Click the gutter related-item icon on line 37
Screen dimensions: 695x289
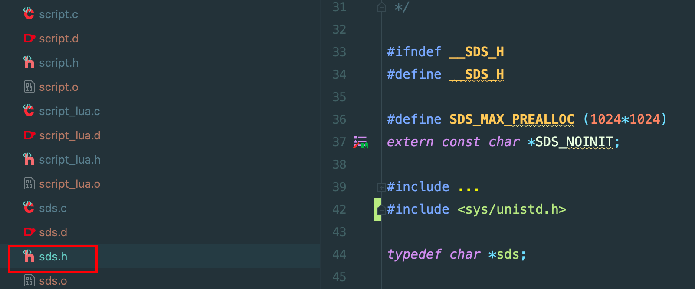361,142
